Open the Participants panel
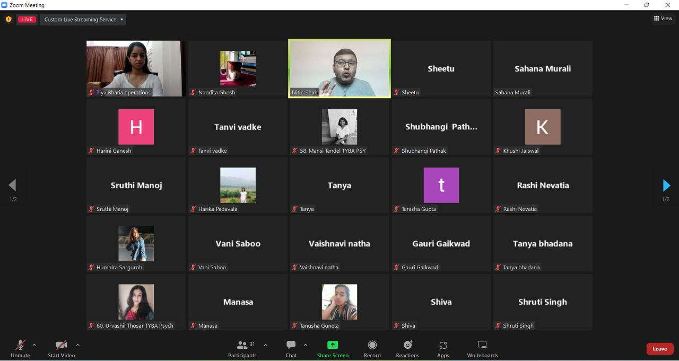679x361 pixels. (x=242, y=349)
